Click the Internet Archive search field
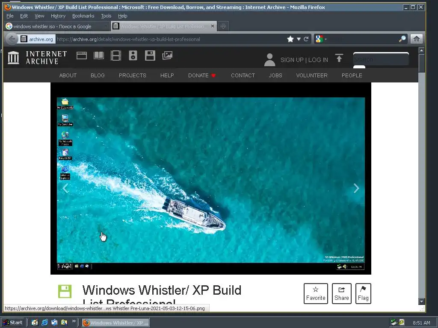 (x=381, y=59)
